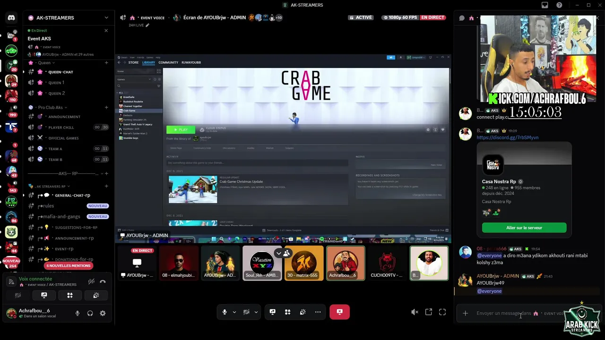Pop out the stream window
Viewport: 605px width, 340px height.
[x=429, y=312]
